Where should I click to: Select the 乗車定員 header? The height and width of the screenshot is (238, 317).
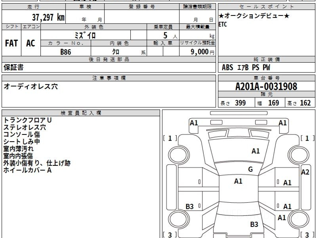point(163,27)
